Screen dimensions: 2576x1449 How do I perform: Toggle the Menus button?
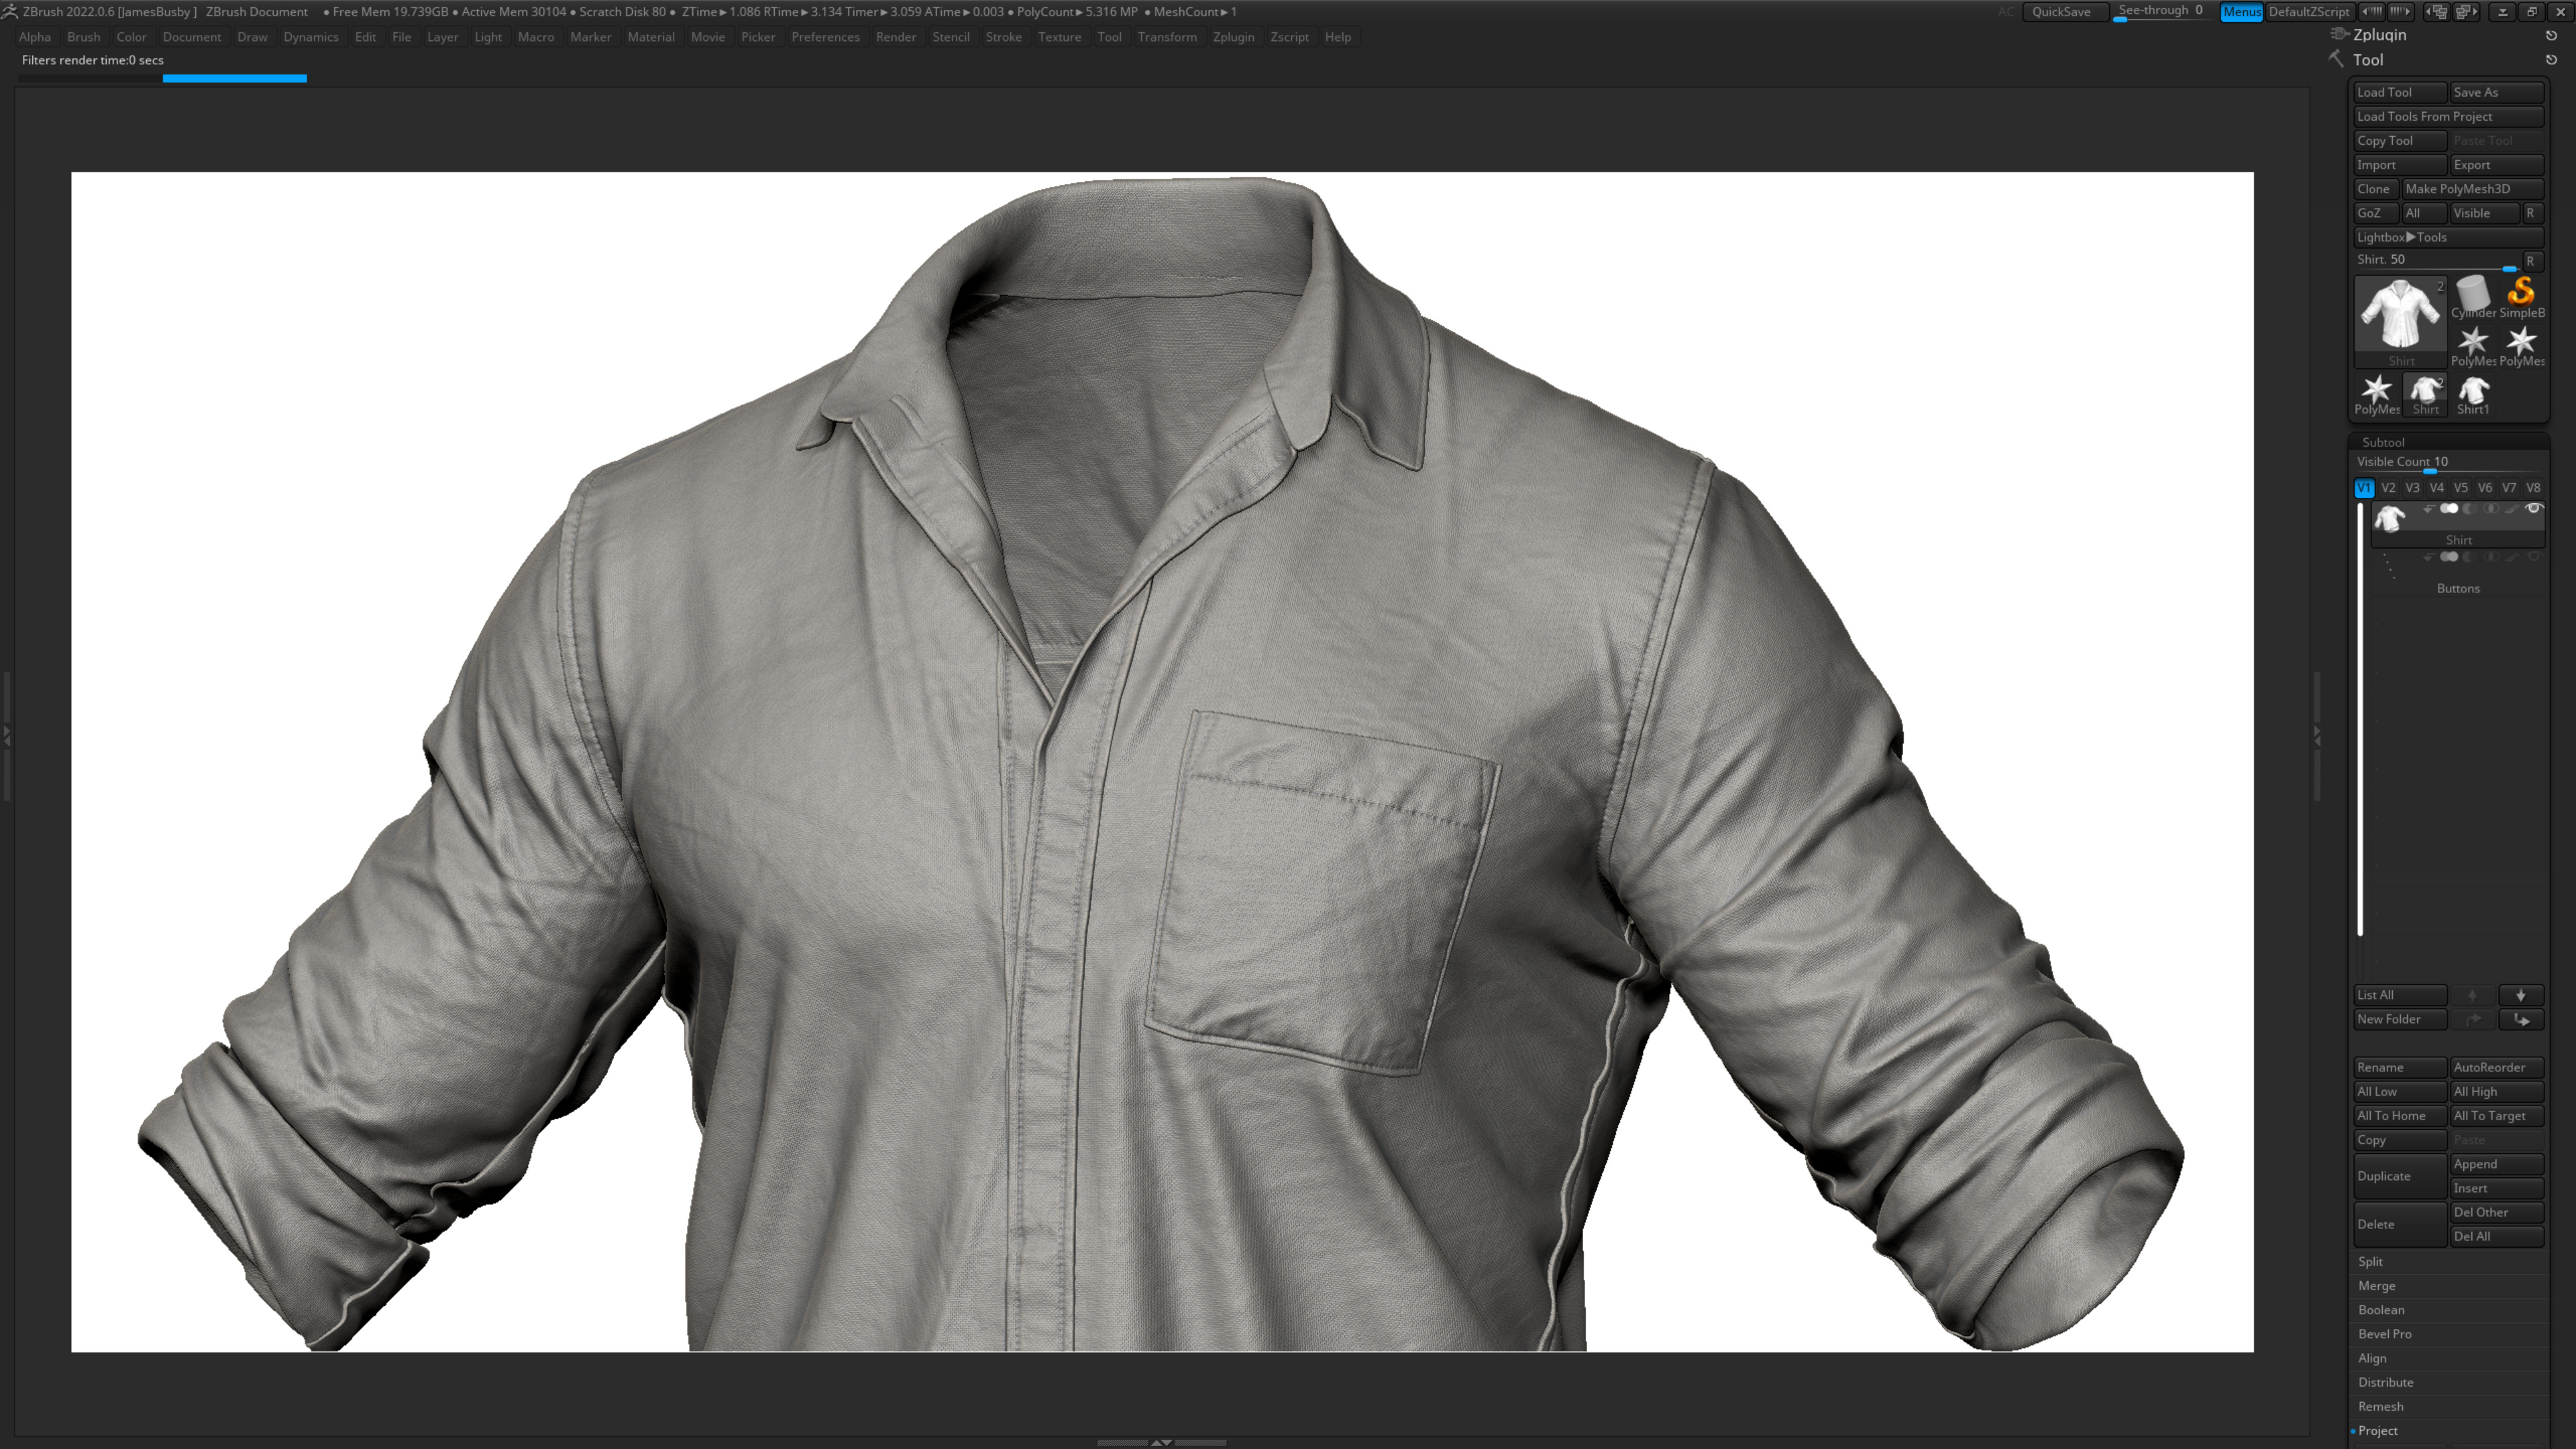point(2242,12)
